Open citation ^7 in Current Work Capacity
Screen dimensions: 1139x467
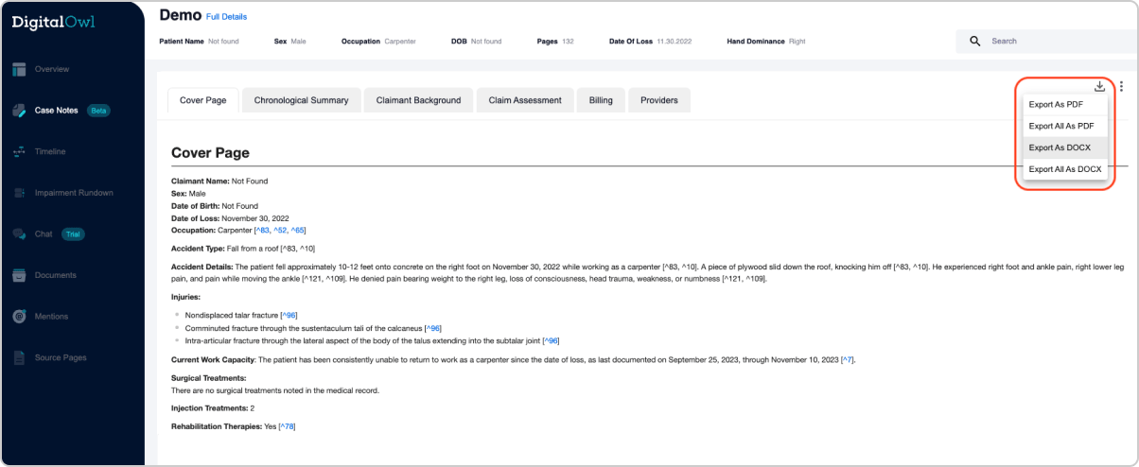[848, 360]
